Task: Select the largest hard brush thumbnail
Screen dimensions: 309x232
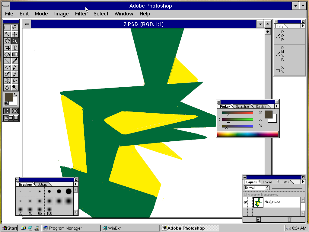Action: (x=68, y=191)
